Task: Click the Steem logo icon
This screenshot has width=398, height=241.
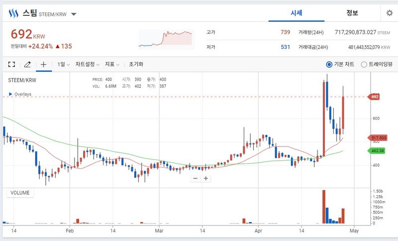Action: pyautogui.click(x=13, y=13)
